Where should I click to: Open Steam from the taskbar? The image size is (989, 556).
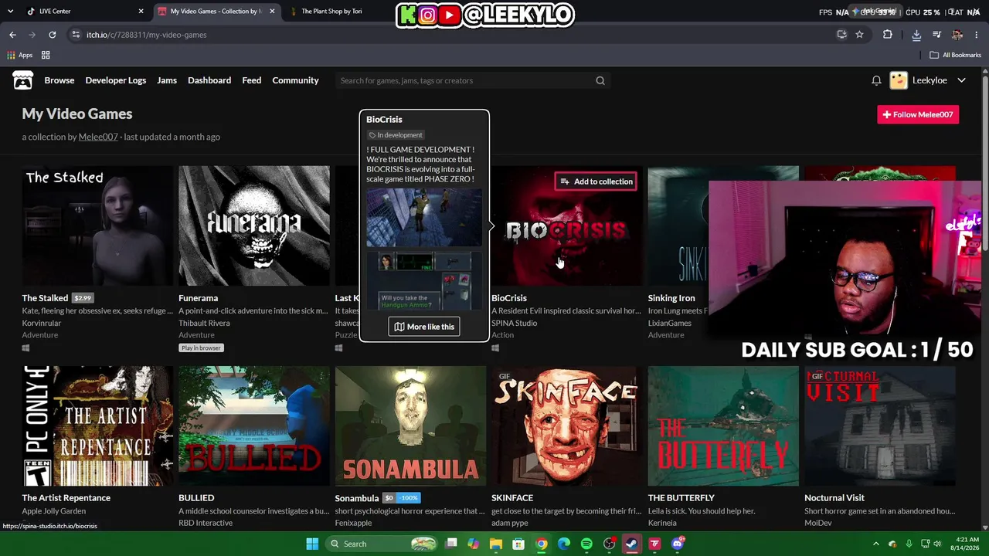[x=632, y=544]
